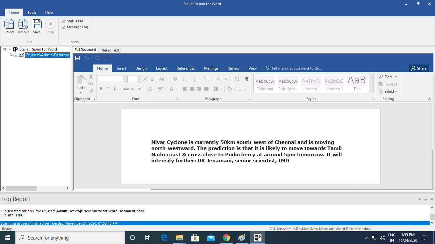Click the Undo arrow in the preview toolbar
The width and height of the screenshot is (435, 244).
coord(87,58)
